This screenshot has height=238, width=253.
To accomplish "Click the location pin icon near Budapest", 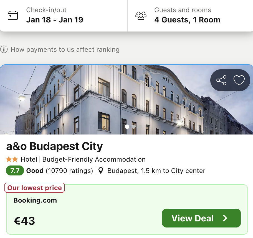I will [101, 171].
